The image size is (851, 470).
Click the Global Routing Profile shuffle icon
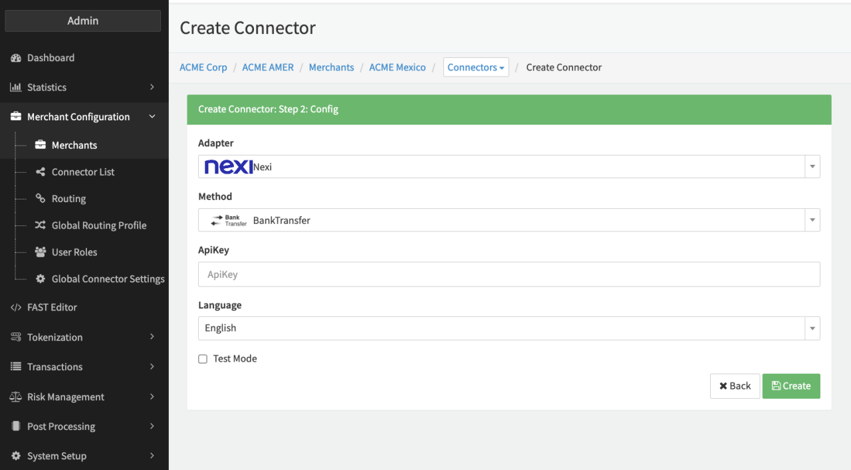pyautogui.click(x=40, y=225)
